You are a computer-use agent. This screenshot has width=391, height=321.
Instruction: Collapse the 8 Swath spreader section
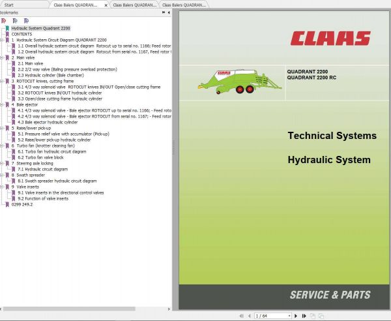click(x=1, y=175)
